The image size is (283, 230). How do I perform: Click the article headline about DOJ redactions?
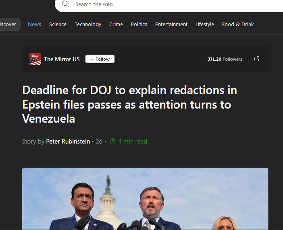129,105
